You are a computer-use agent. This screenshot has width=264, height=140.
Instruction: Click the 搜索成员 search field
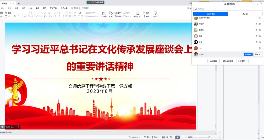228,9
